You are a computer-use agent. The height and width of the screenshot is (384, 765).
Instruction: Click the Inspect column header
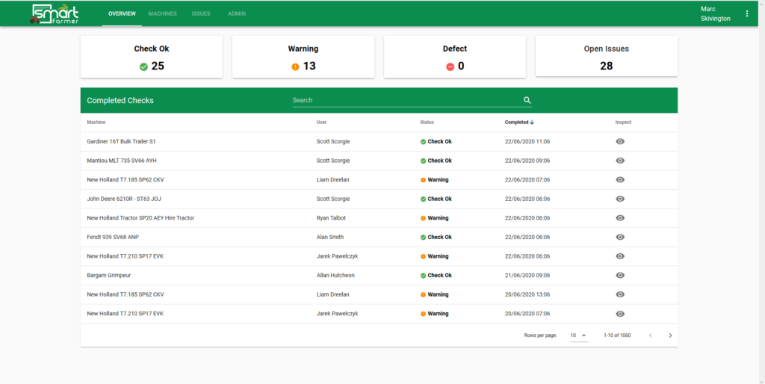point(623,123)
